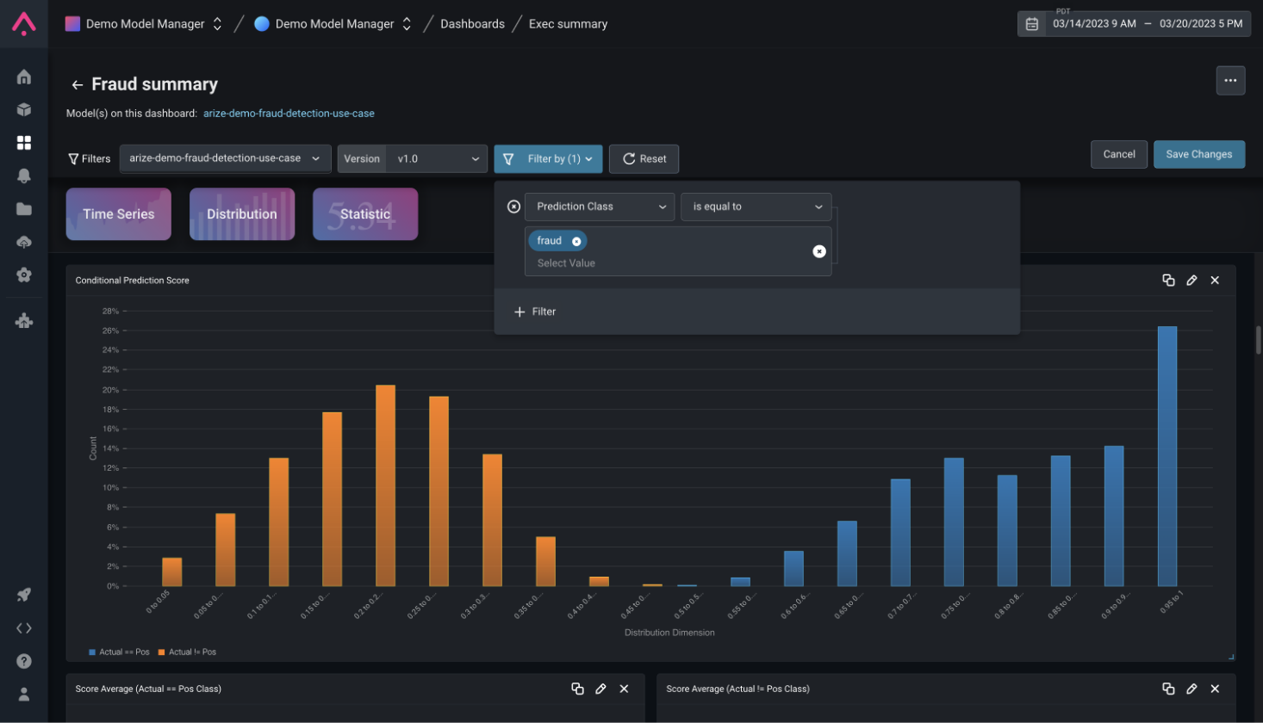The height and width of the screenshot is (723, 1263).
Task: Open the settings gear icon in sidebar
Action: tap(24, 275)
